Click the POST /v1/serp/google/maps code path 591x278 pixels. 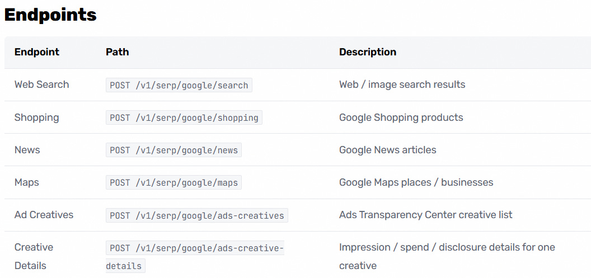tap(173, 183)
